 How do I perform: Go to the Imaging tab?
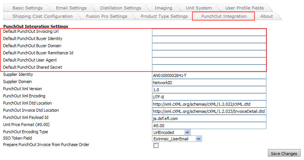[x=163, y=8]
